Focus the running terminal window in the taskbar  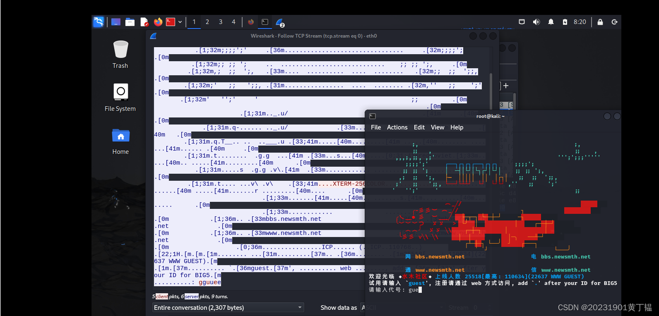(265, 22)
